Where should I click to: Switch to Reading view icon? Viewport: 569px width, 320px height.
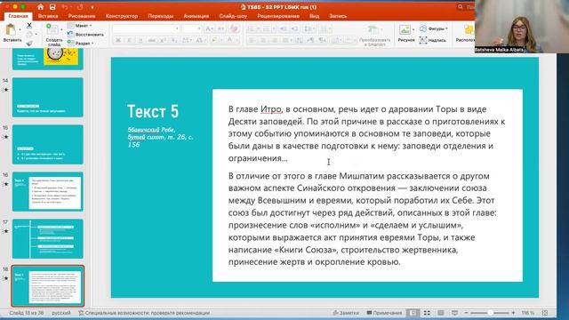coord(441,313)
